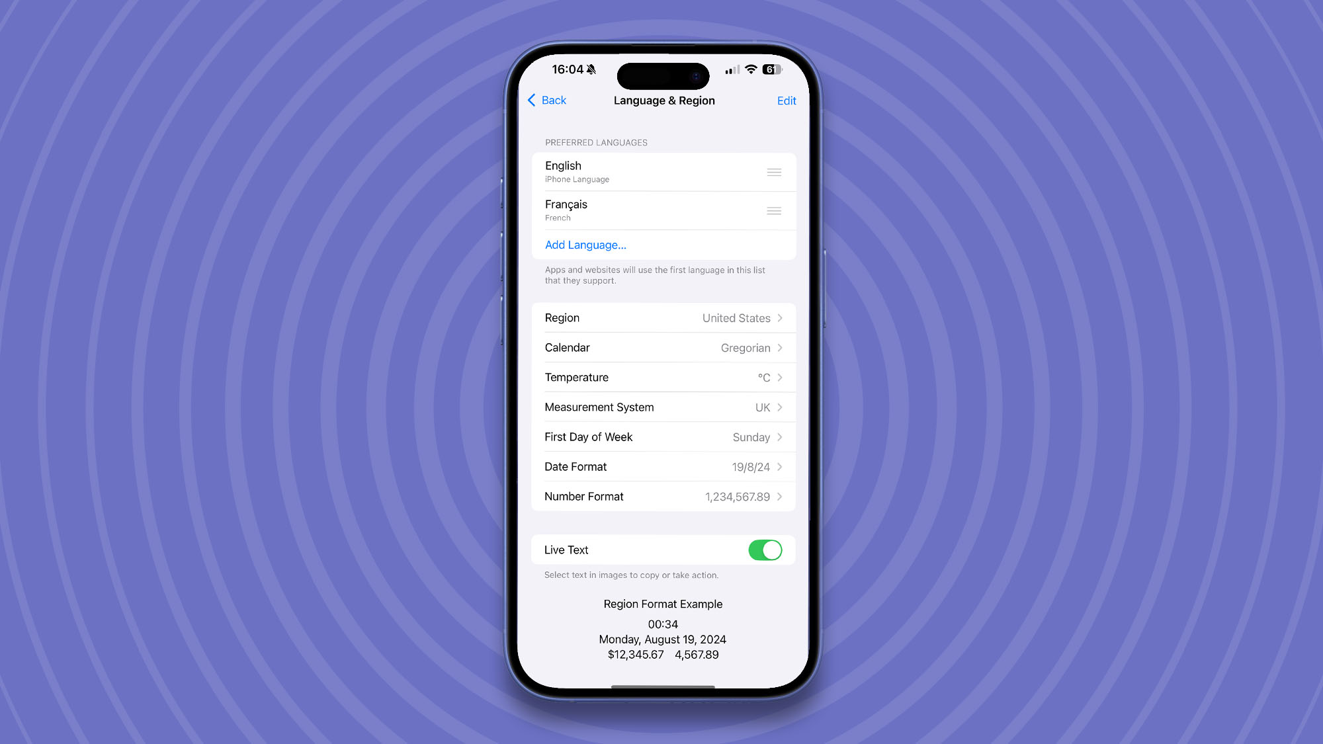Tap the battery indicator icon
1323x744 pixels.
click(x=771, y=69)
